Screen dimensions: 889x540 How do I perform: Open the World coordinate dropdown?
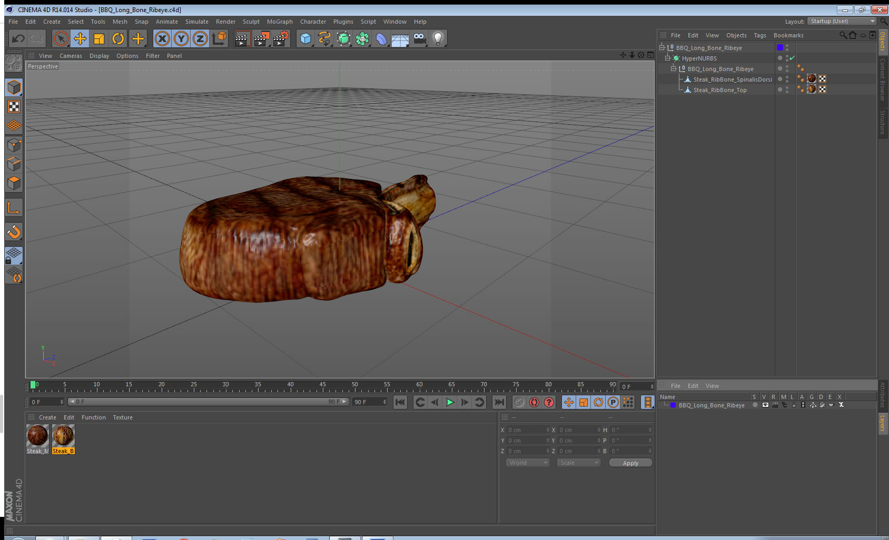click(527, 463)
